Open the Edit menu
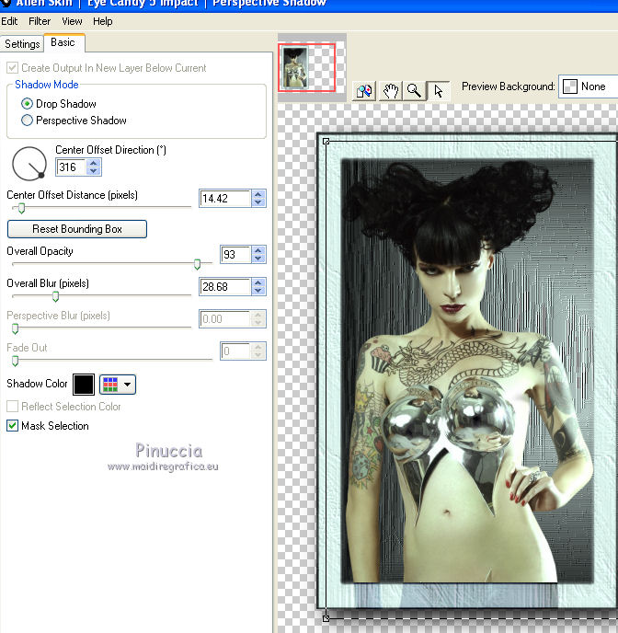The height and width of the screenshot is (633, 618). 9,21
